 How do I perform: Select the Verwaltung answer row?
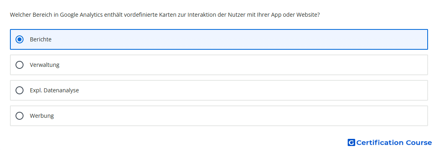pos(219,65)
